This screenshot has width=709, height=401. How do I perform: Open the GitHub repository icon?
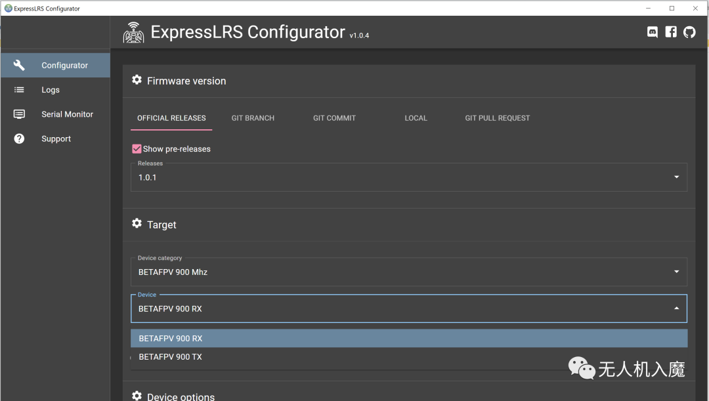coord(689,32)
